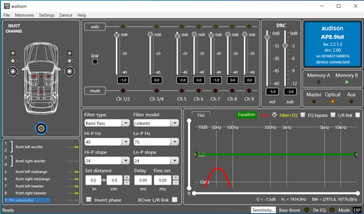Check the XOver L/R link box
The height and width of the screenshot is (214, 364).
point(175,199)
